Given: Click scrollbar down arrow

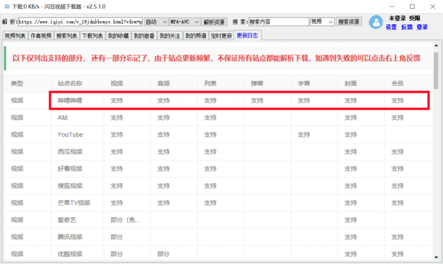Looking at the screenshot, I should pyautogui.click(x=436, y=257).
